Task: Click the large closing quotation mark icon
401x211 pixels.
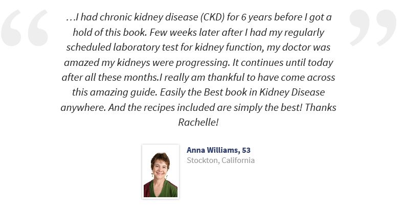Action: point(372,28)
